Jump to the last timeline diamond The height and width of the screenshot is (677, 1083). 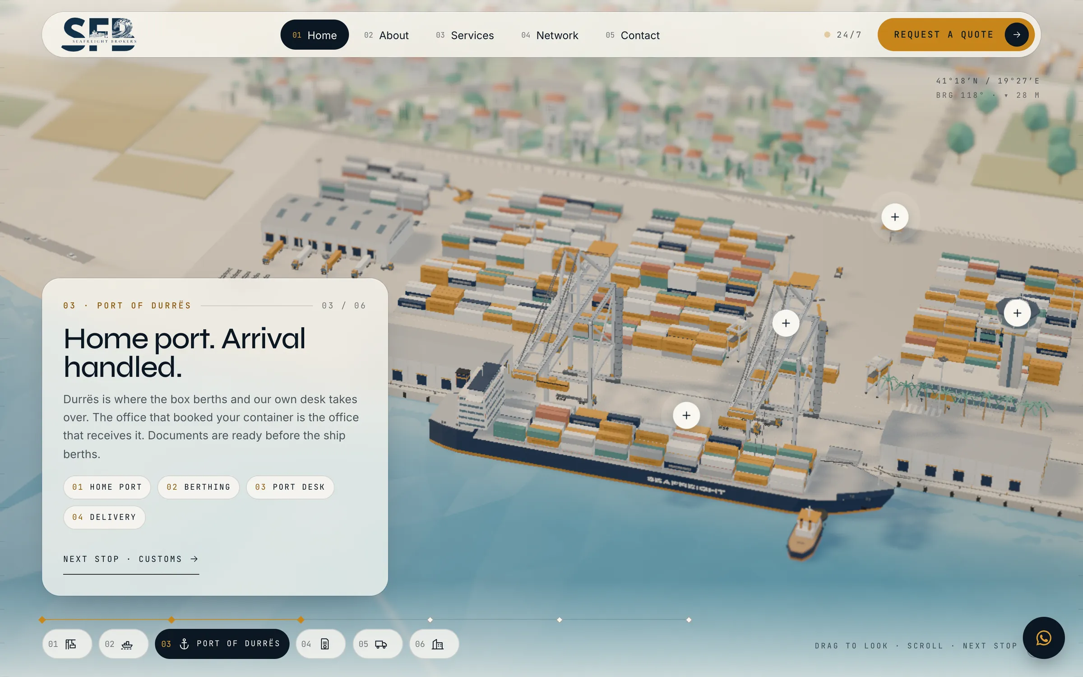(689, 620)
